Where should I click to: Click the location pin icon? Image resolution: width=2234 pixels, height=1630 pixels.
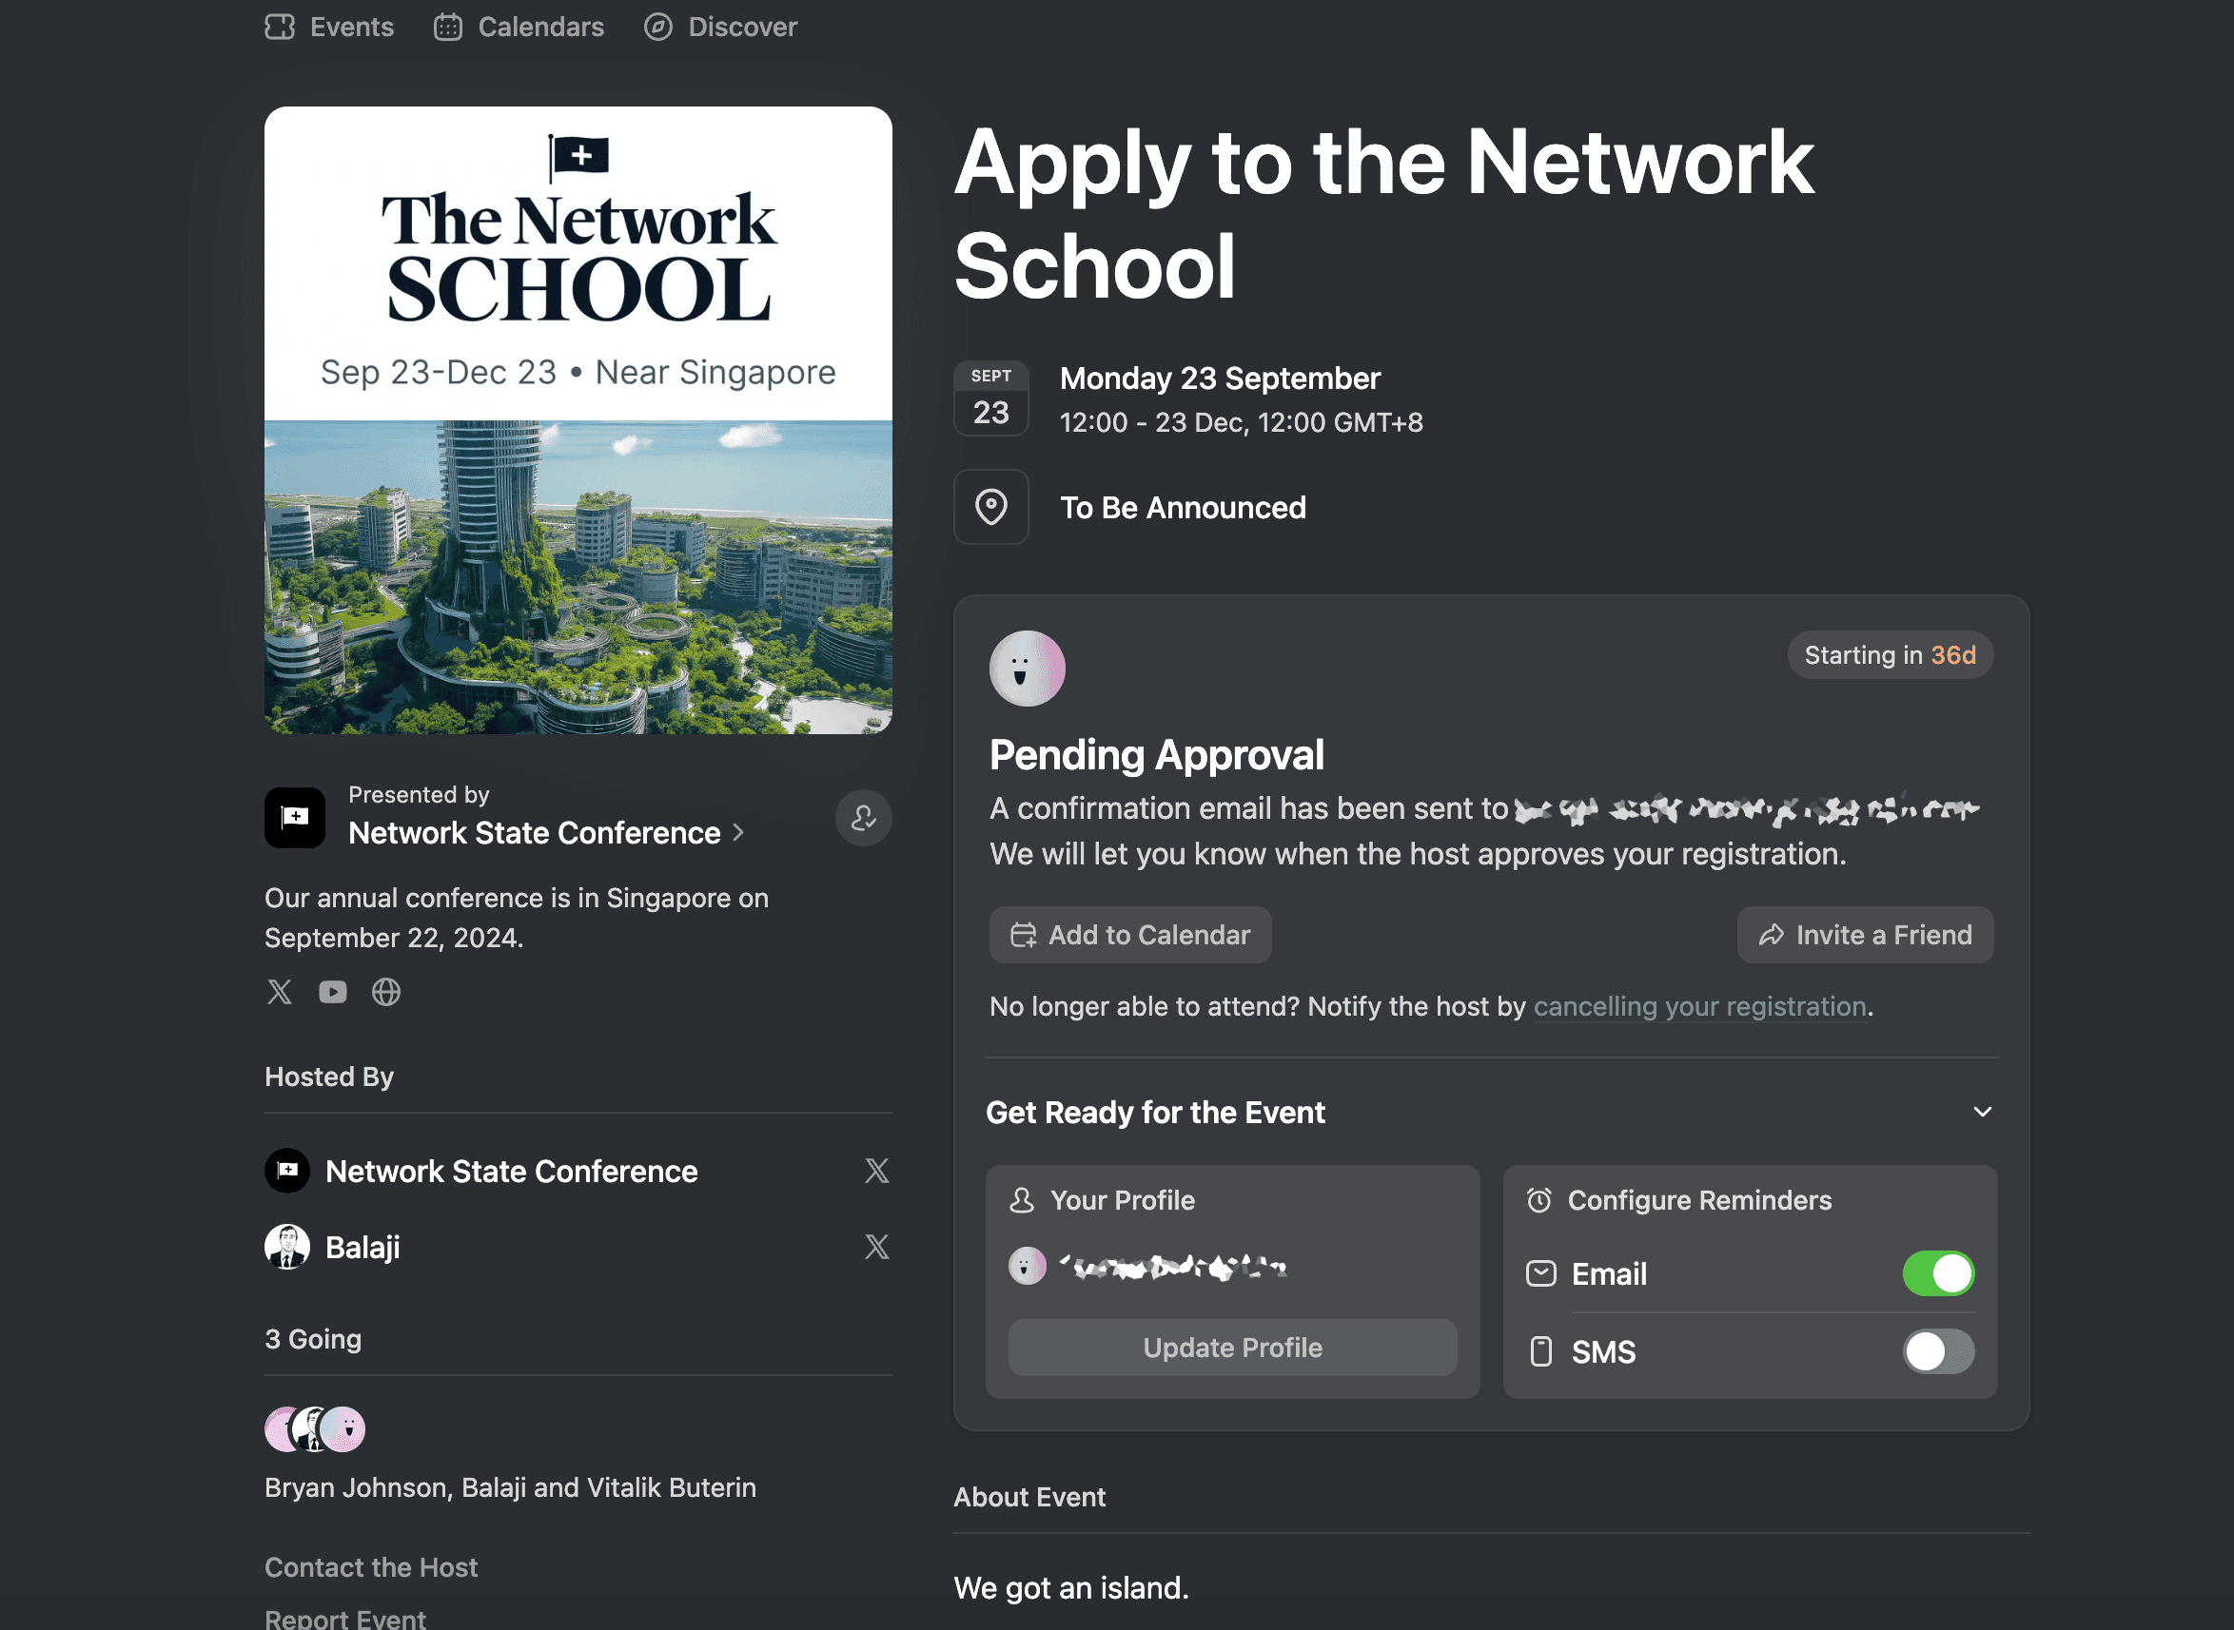991,507
